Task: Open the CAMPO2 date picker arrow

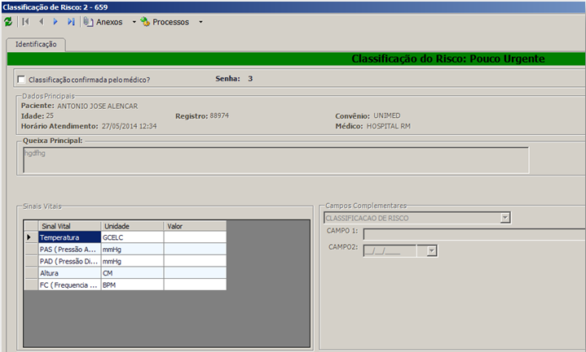Action: pos(432,251)
